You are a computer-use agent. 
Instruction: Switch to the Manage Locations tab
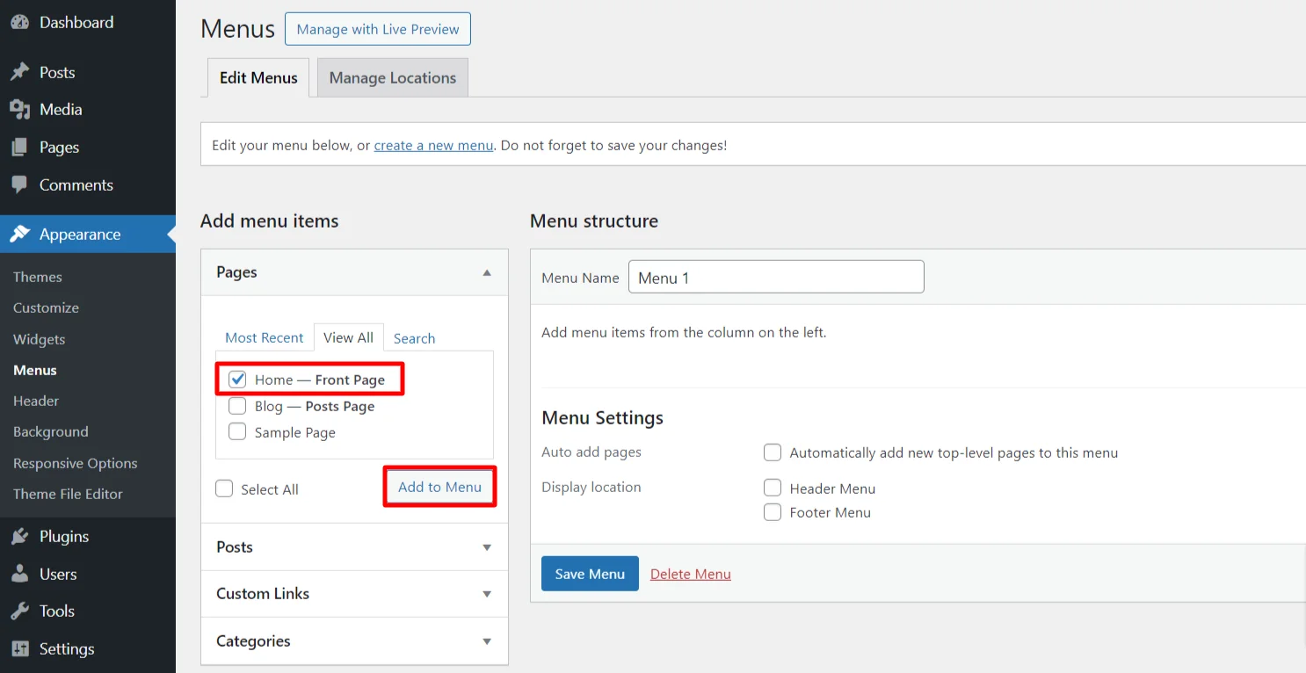point(393,77)
